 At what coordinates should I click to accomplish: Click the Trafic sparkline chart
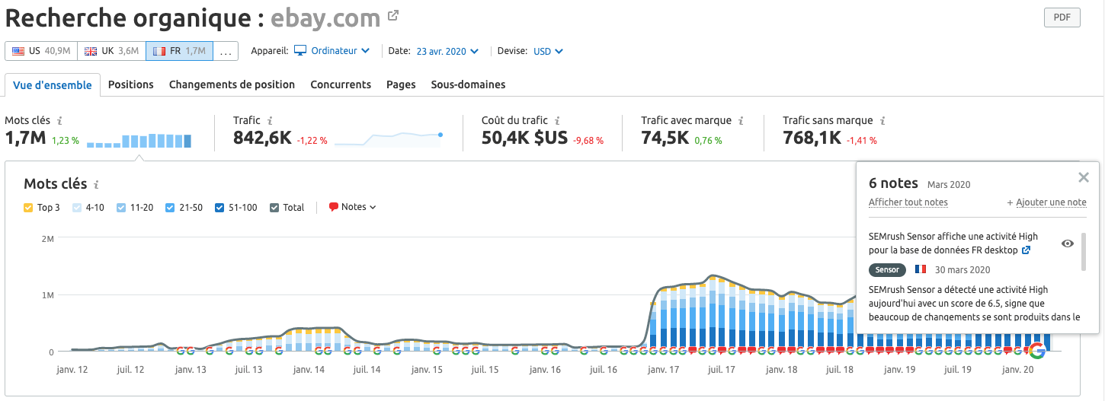point(389,138)
